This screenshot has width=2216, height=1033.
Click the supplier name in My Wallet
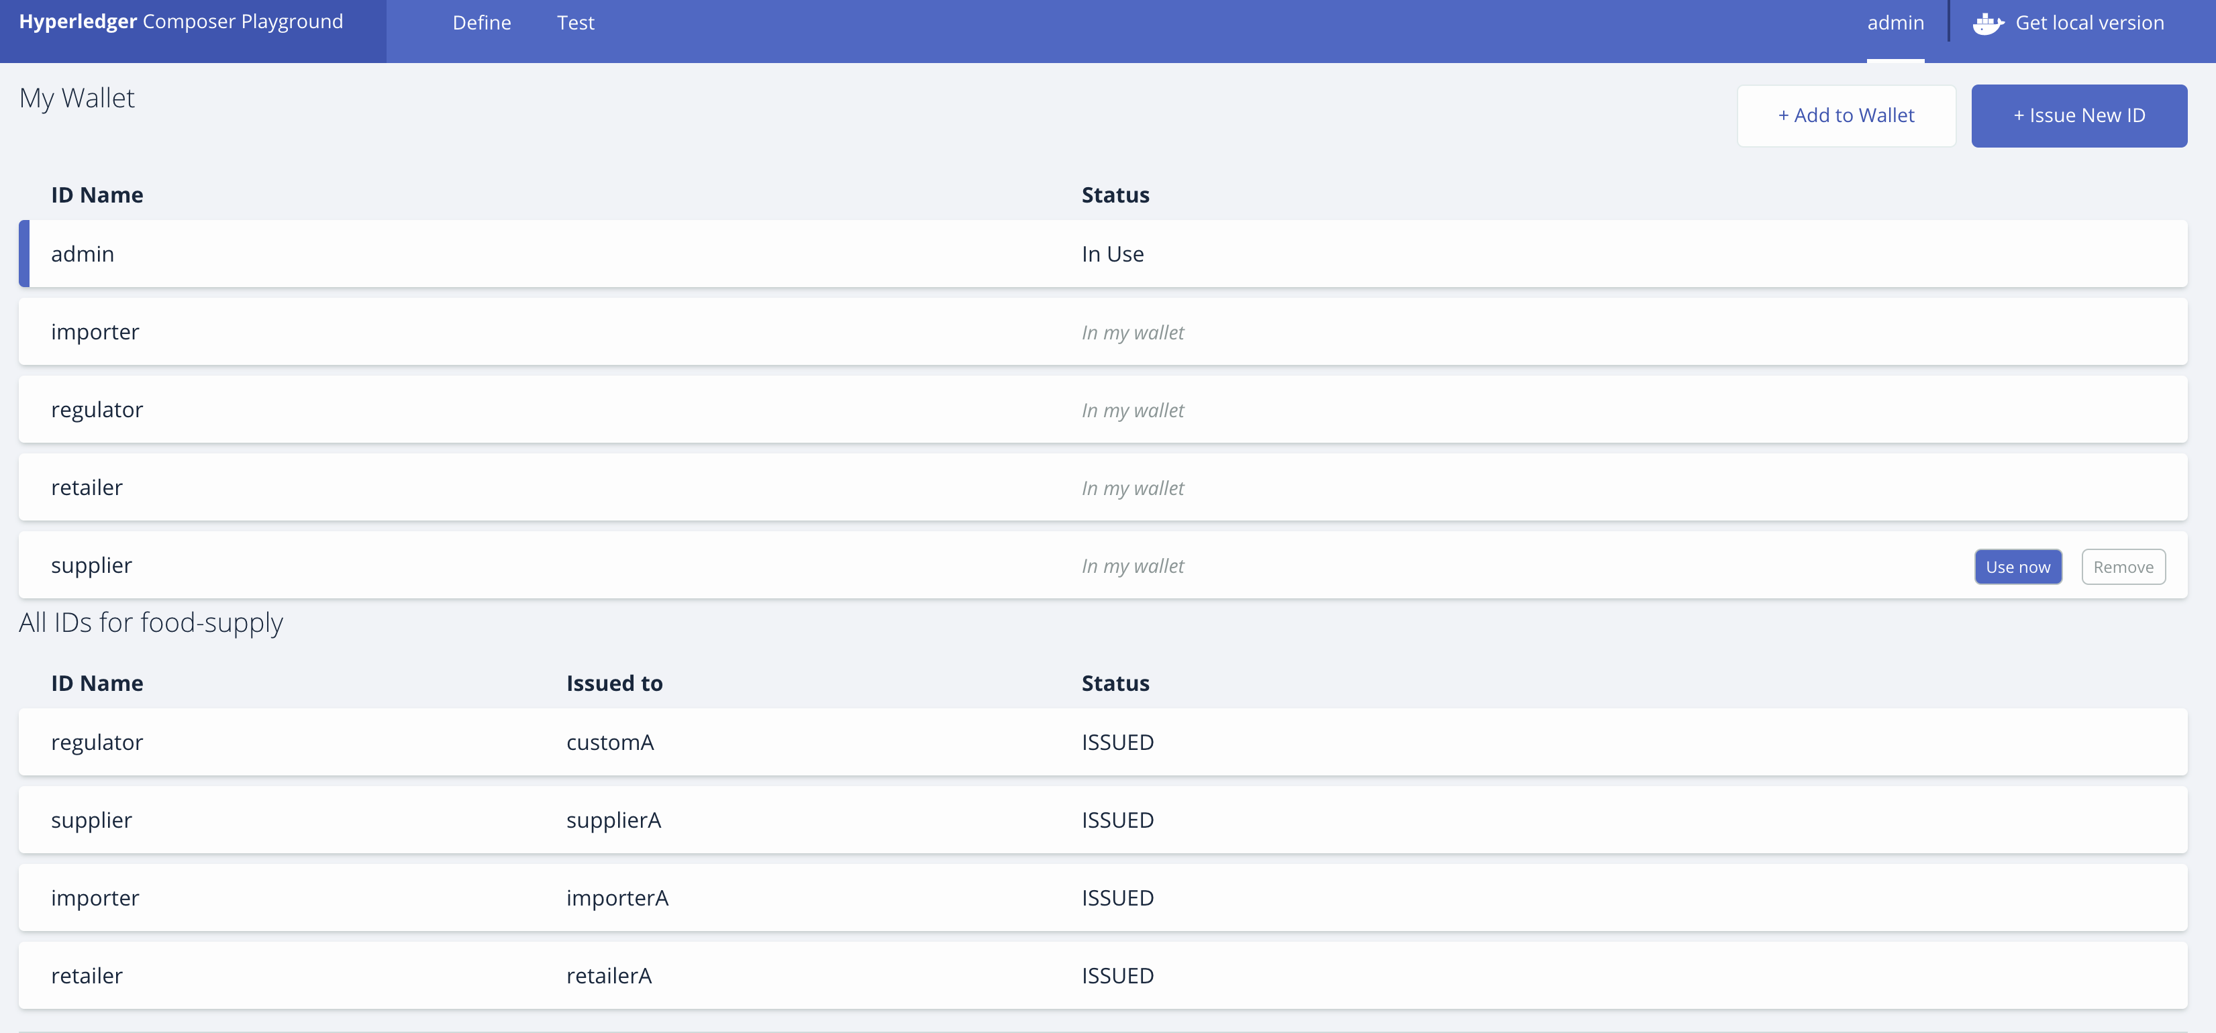[x=91, y=565]
